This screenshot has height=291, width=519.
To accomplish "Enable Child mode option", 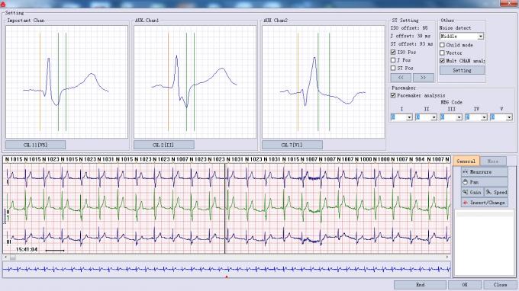I will pos(442,45).
